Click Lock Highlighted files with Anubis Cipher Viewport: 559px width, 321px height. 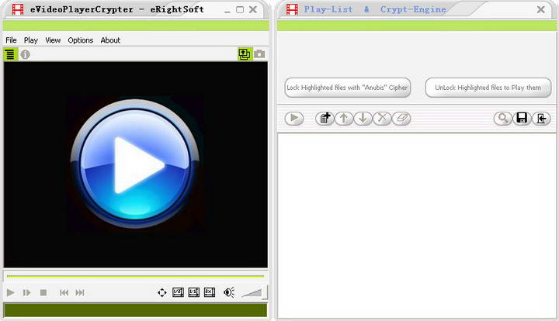348,88
